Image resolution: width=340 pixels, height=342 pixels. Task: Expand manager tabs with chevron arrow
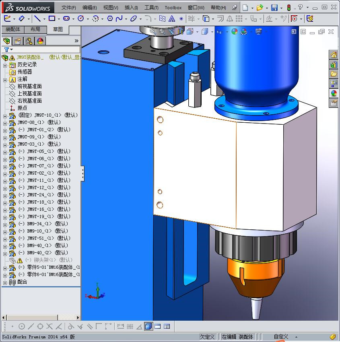[x=76, y=41]
